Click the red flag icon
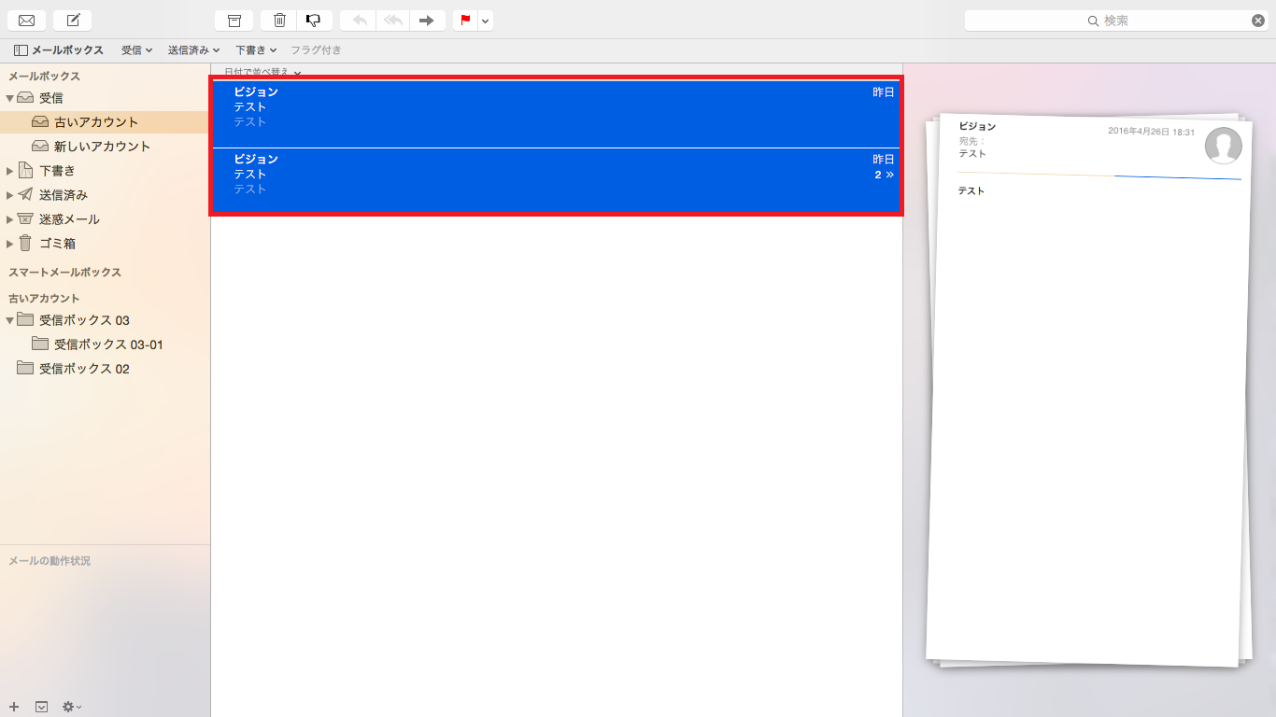 pos(464,21)
